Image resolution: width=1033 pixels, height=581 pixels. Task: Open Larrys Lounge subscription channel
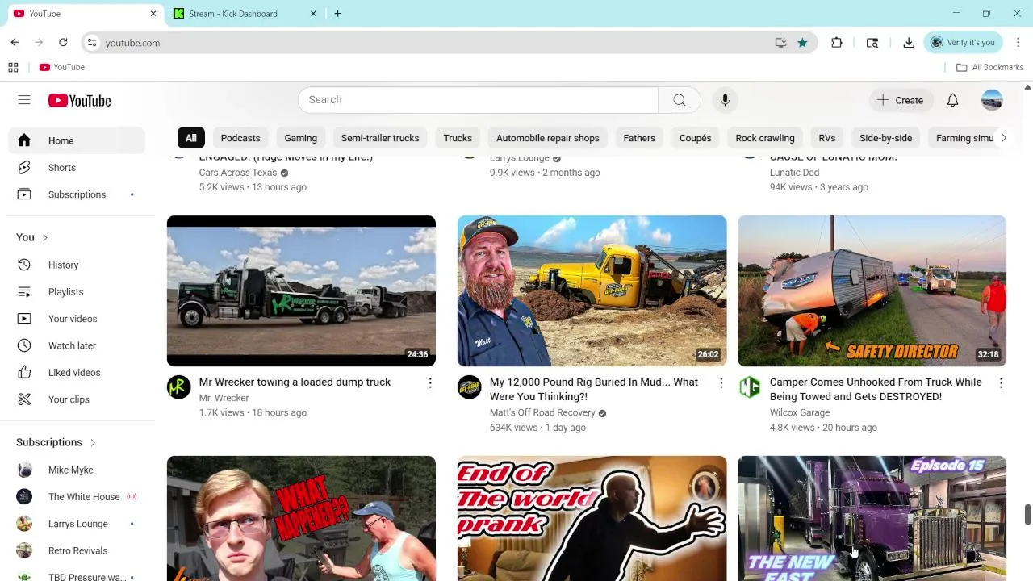77,524
